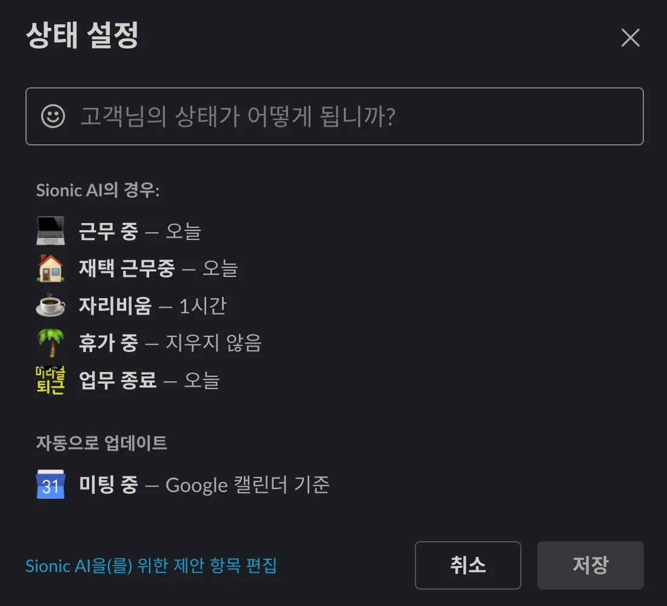Click the 지우지 않음 duration text

[x=213, y=344]
